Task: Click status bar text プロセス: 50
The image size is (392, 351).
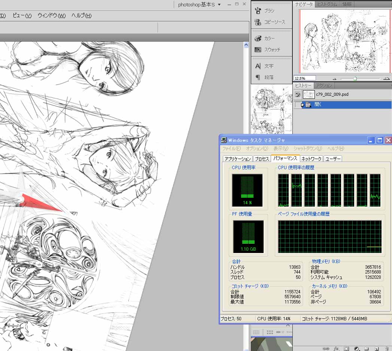Action: coord(231,319)
